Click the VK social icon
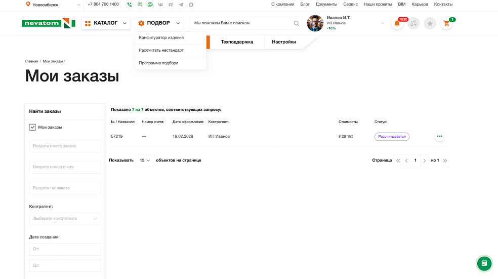The width and height of the screenshot is (498, 279). 160,5
